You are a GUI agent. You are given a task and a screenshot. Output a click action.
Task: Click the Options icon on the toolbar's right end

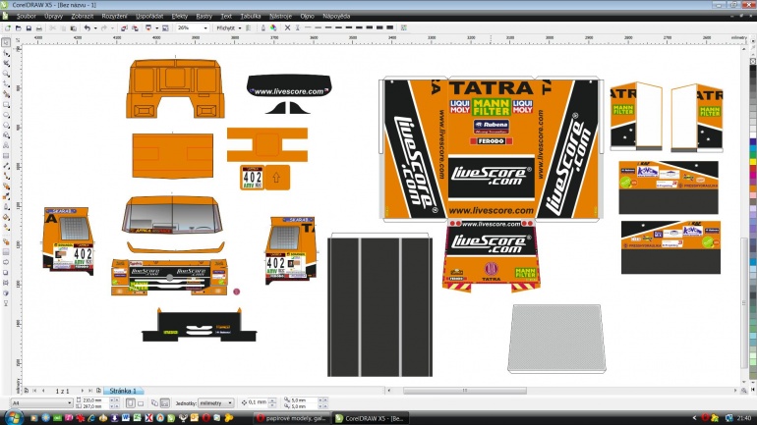click(404, 27)
